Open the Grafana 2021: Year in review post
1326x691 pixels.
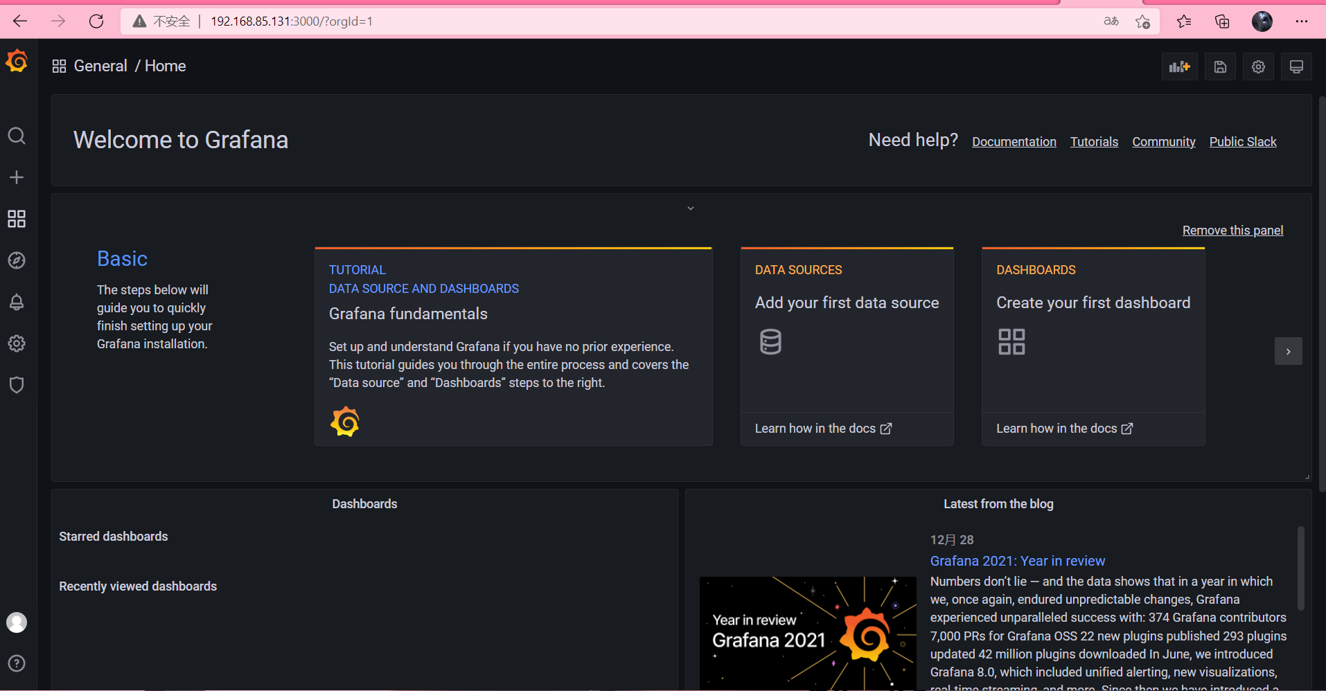[1017, 561]
